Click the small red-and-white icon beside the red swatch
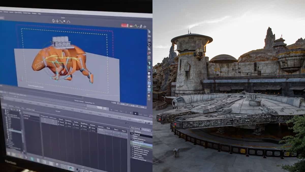The image size is (305, 172). [131, 26]
